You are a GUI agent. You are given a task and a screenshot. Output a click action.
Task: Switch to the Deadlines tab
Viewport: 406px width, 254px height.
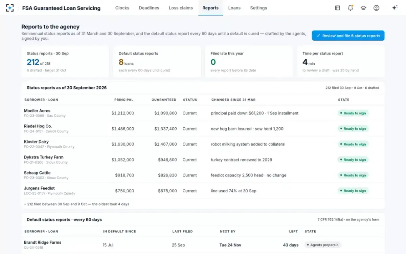point(149,8)
